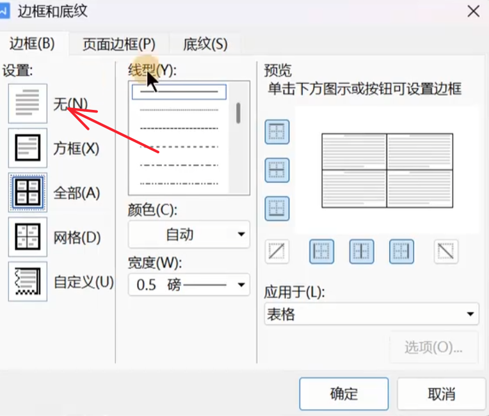
Task: Select the solid line style in list
Action: pos(179,92)
